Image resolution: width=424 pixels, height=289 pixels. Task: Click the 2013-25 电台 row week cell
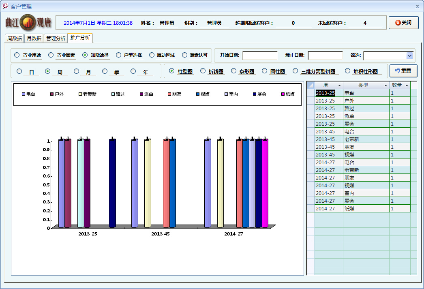[329, 93]
